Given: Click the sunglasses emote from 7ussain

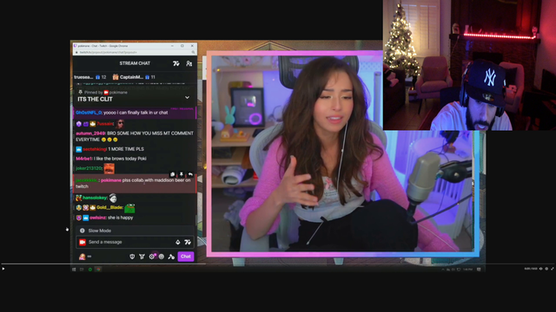Looking at the screenshot, I should click(x=120, y=124).
